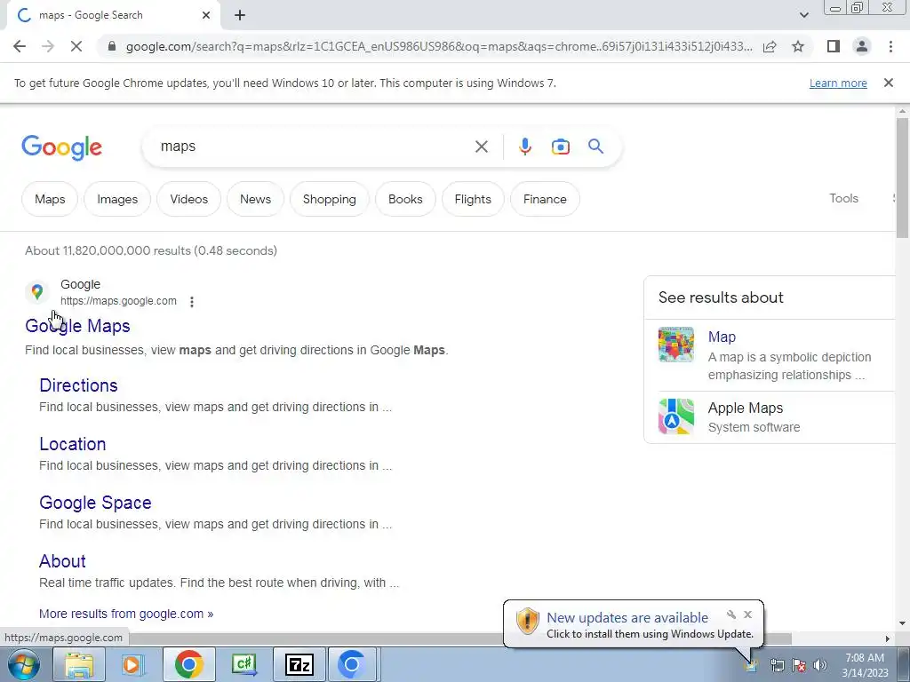Open the clock showing 7:08 AM
Screen dimensions: 910x682
click(865, 665)
